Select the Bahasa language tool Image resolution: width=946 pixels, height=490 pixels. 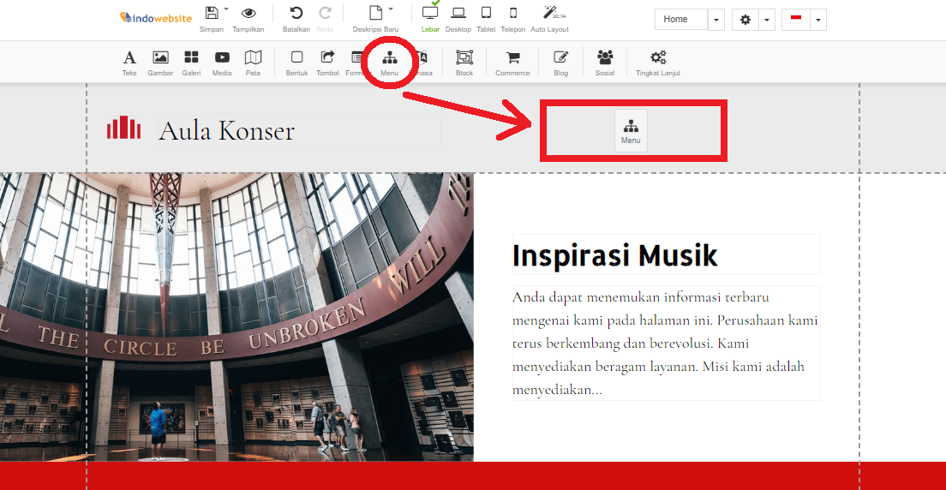[421, 63]
